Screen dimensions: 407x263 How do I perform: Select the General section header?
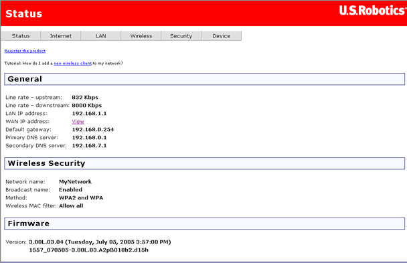[205, 79]
